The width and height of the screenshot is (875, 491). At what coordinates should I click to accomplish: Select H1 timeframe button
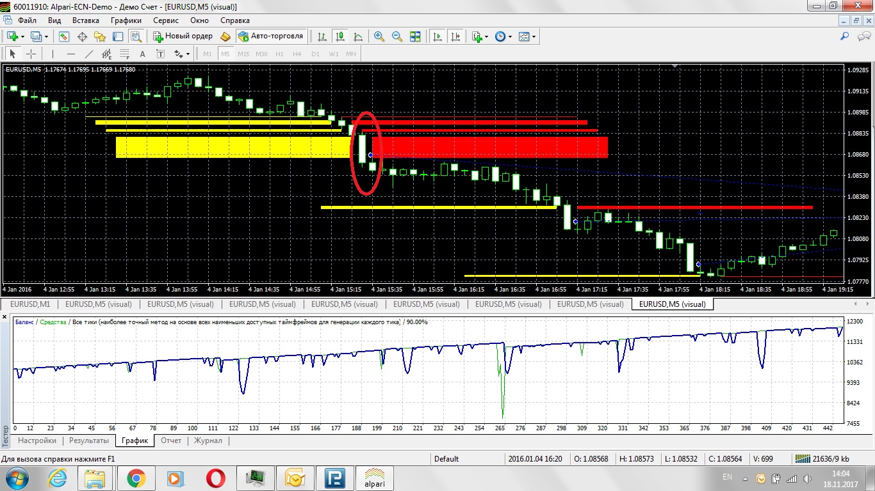[279, 54]
